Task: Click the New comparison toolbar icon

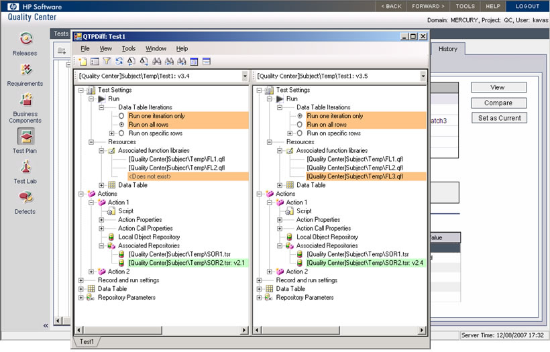Action: point(82,62)
